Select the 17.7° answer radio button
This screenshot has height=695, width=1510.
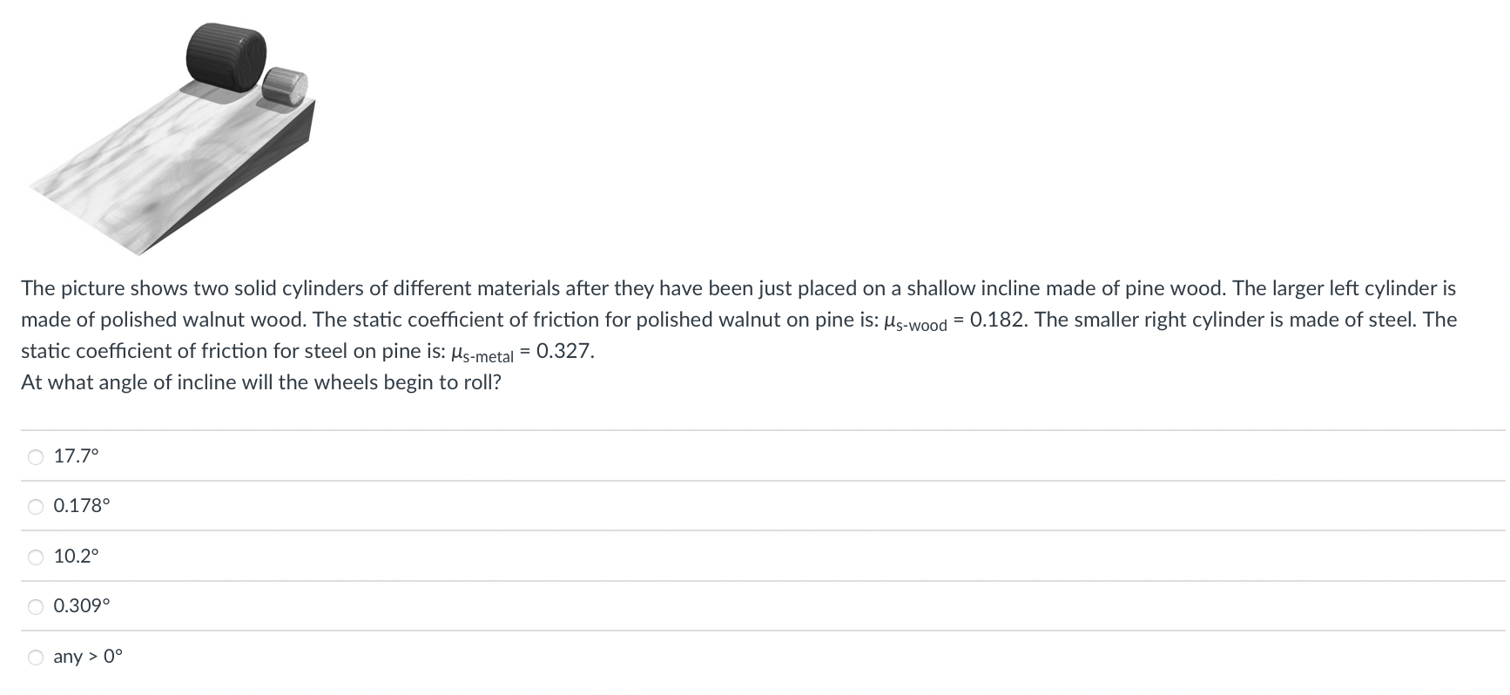(x=35, y=455)
